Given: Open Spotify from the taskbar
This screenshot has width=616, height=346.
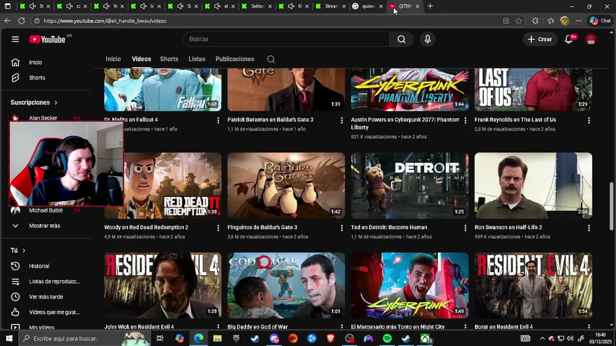Looking at the screenshot, I should (x=387, y=338).
